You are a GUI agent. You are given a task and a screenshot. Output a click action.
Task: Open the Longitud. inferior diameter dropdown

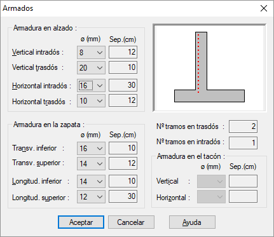click(x=91, y=181)
